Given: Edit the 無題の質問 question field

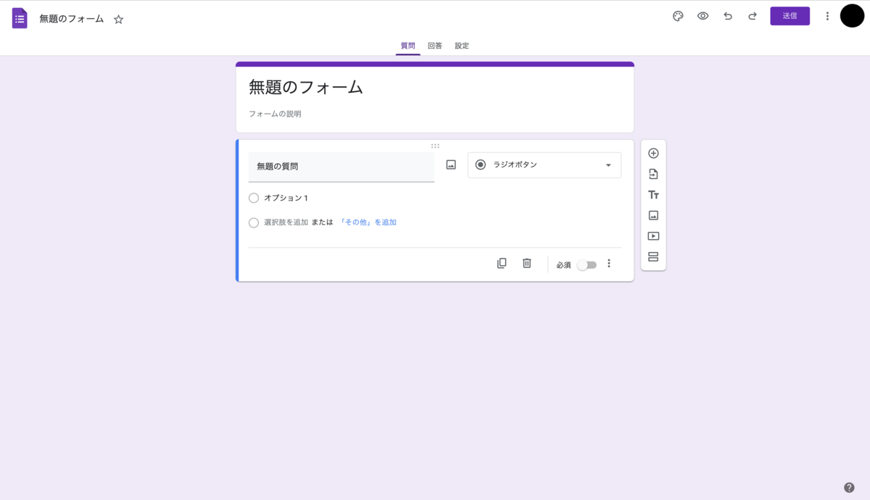Looking at the screenshot, I should 341,167.
